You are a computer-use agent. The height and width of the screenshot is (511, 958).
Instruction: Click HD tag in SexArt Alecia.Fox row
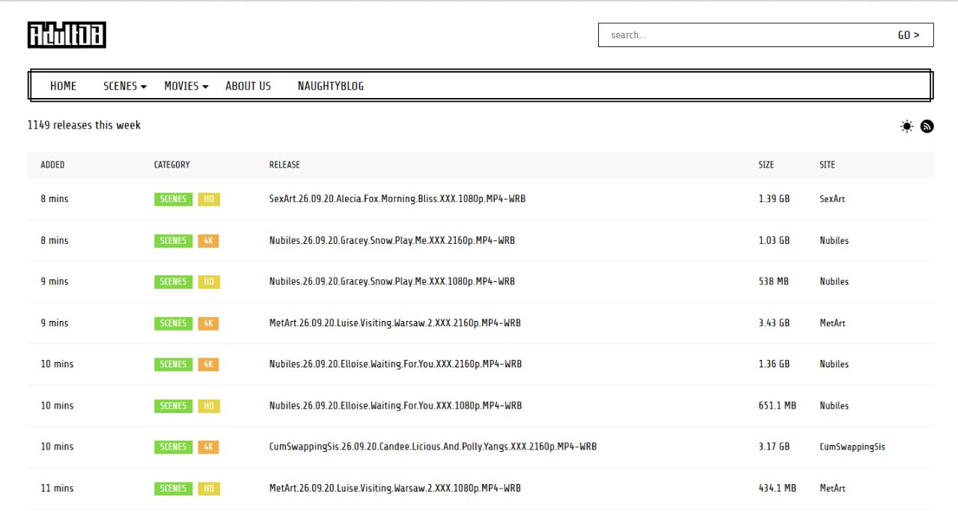pos(209,199)
